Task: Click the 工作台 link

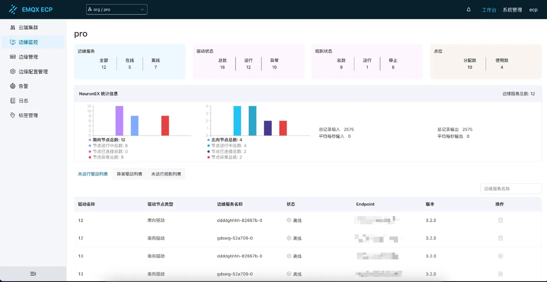Action: tap(489, 10)
